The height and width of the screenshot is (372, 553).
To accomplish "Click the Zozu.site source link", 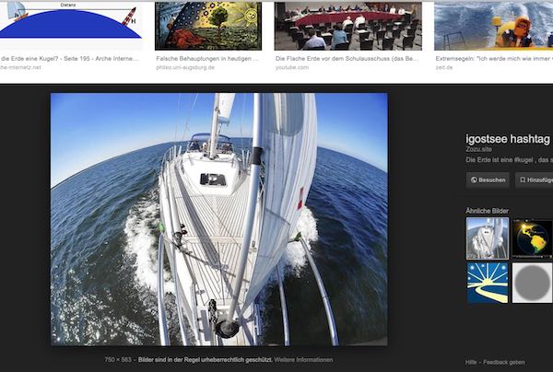I will 478,149.
